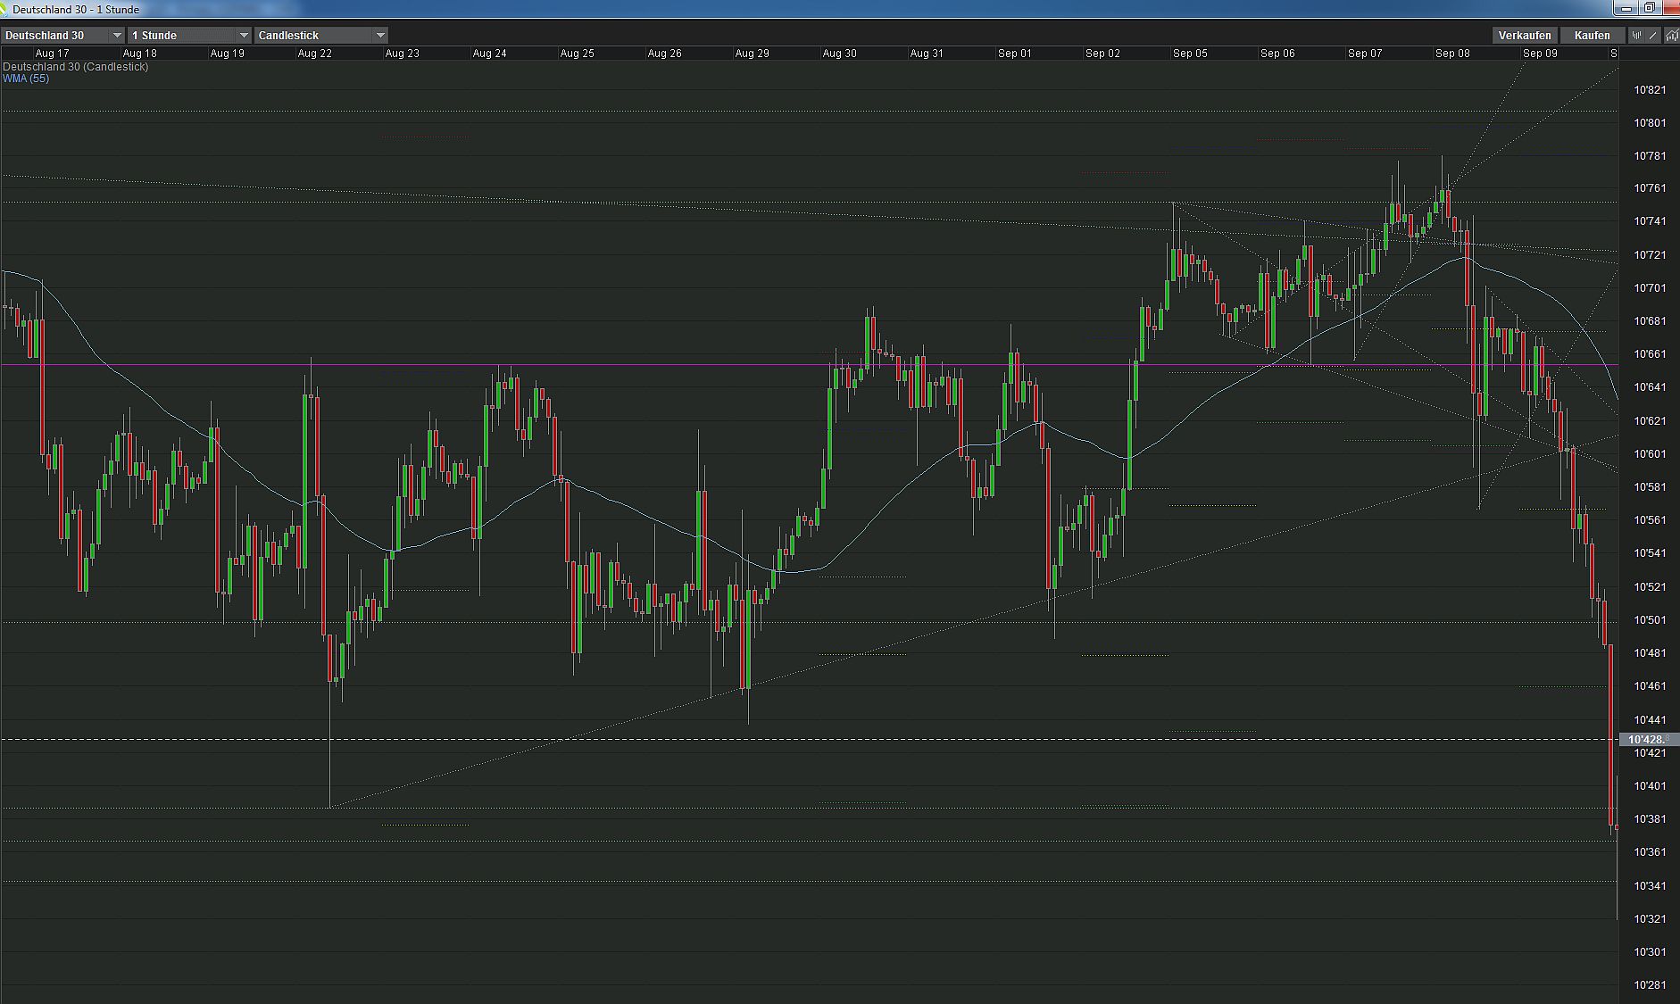This screenshot has width=1680, height=1004.
Task: Open the Candlestick chart style dropdown
Action: pos(380,35)
